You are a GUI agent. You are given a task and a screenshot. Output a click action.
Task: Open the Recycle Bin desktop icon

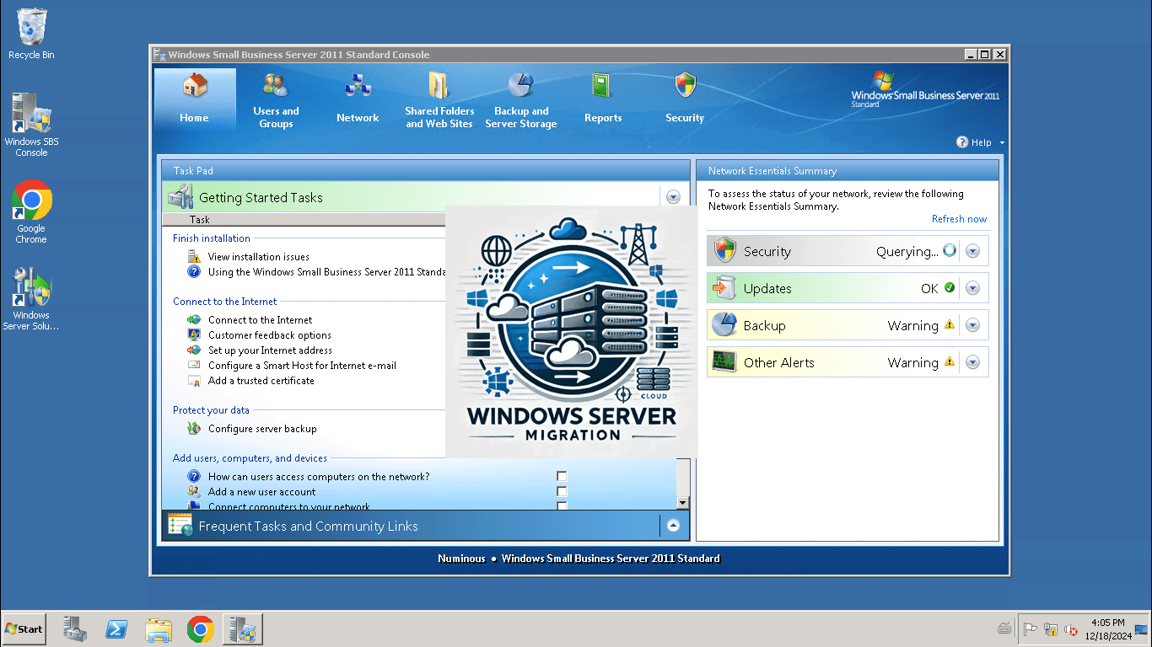point(31,34)
